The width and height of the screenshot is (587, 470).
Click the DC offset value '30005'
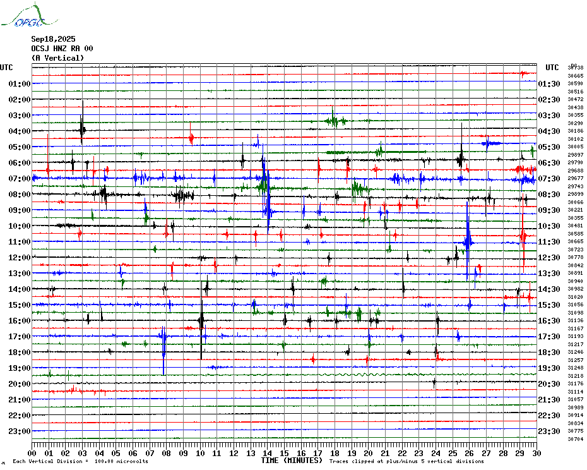[x=576, y=147]
